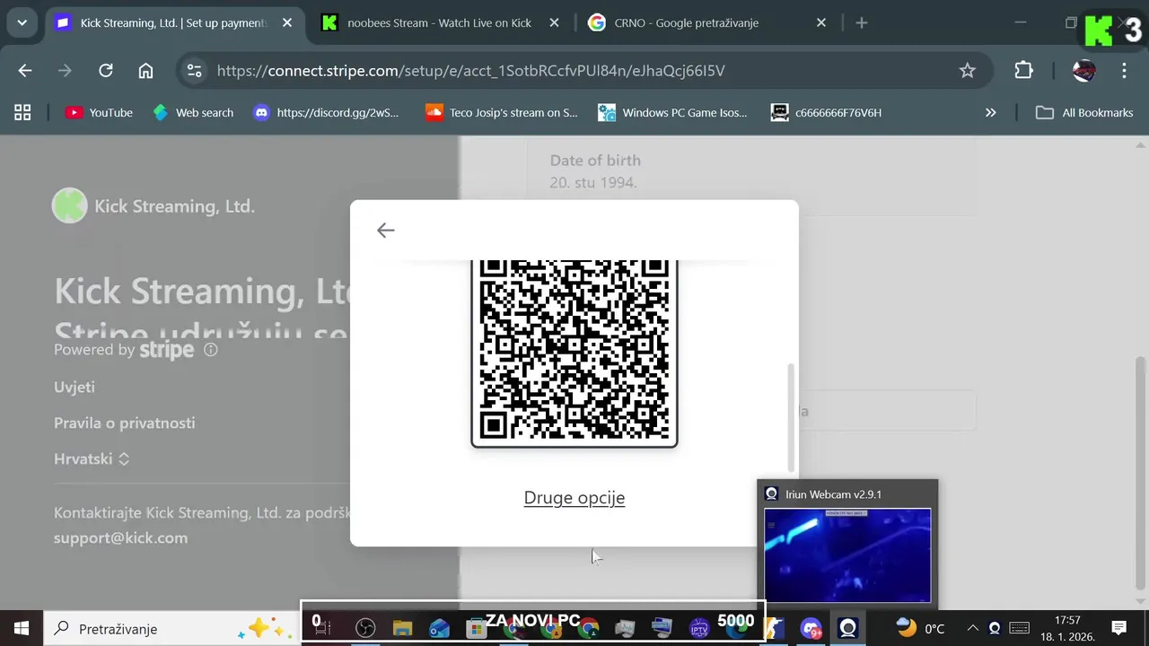Go to the browser home page
1149x646 pixels.
[145, 71]
